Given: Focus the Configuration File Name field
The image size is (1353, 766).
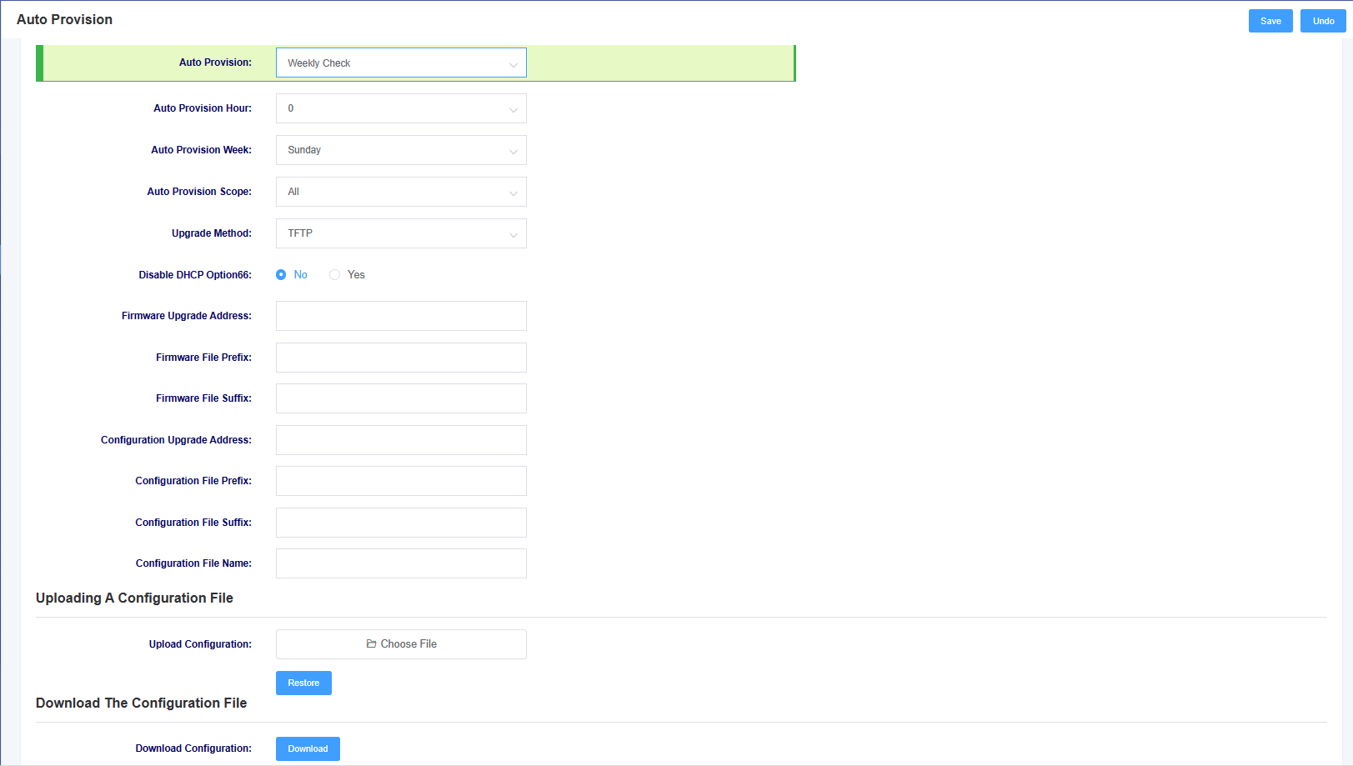Looking at the screenshot, I should tap(401, 563).
